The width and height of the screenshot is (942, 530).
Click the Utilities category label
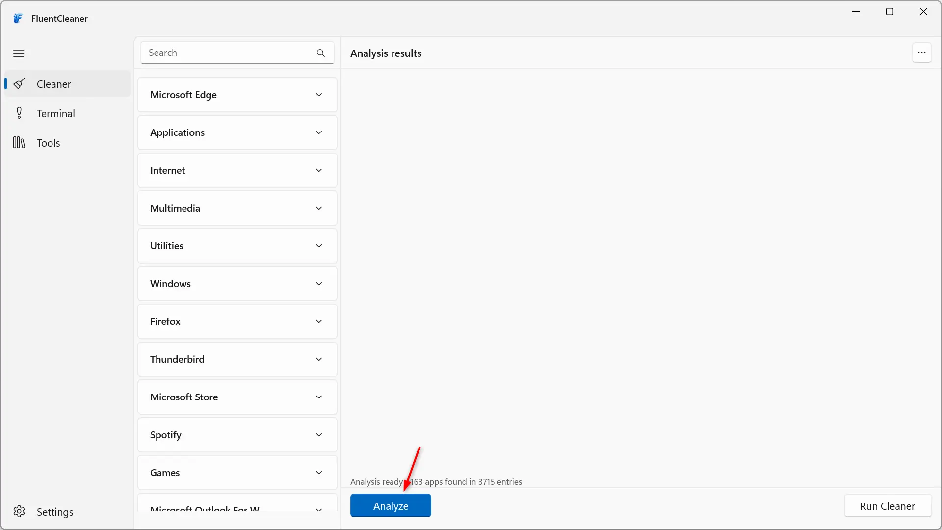pos(167,246)
